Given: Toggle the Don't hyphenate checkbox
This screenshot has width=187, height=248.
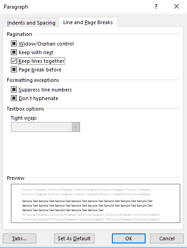Looking at the screenshot, I should [x=14, y=98].
